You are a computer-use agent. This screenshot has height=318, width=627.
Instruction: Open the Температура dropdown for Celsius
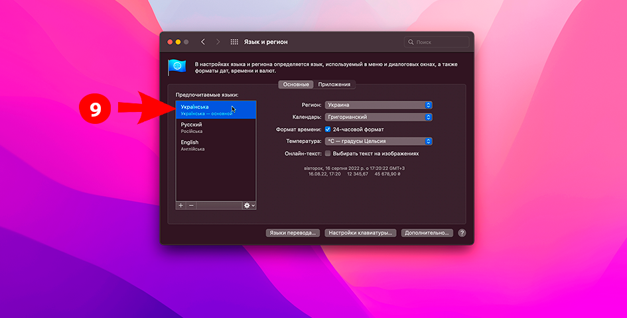point(378,141)
